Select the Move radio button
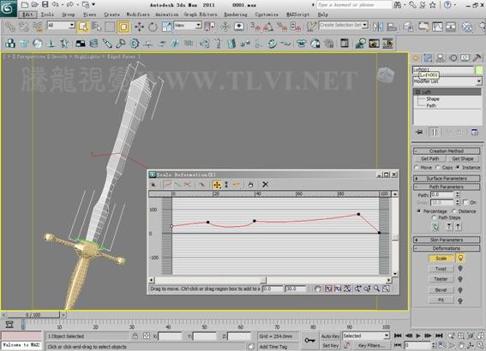Viewport: 486px width, 351px height. [417, 168]
